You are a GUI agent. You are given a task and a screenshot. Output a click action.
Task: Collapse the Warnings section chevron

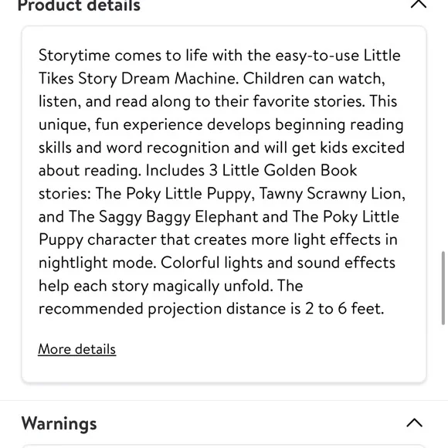[414, 423]
